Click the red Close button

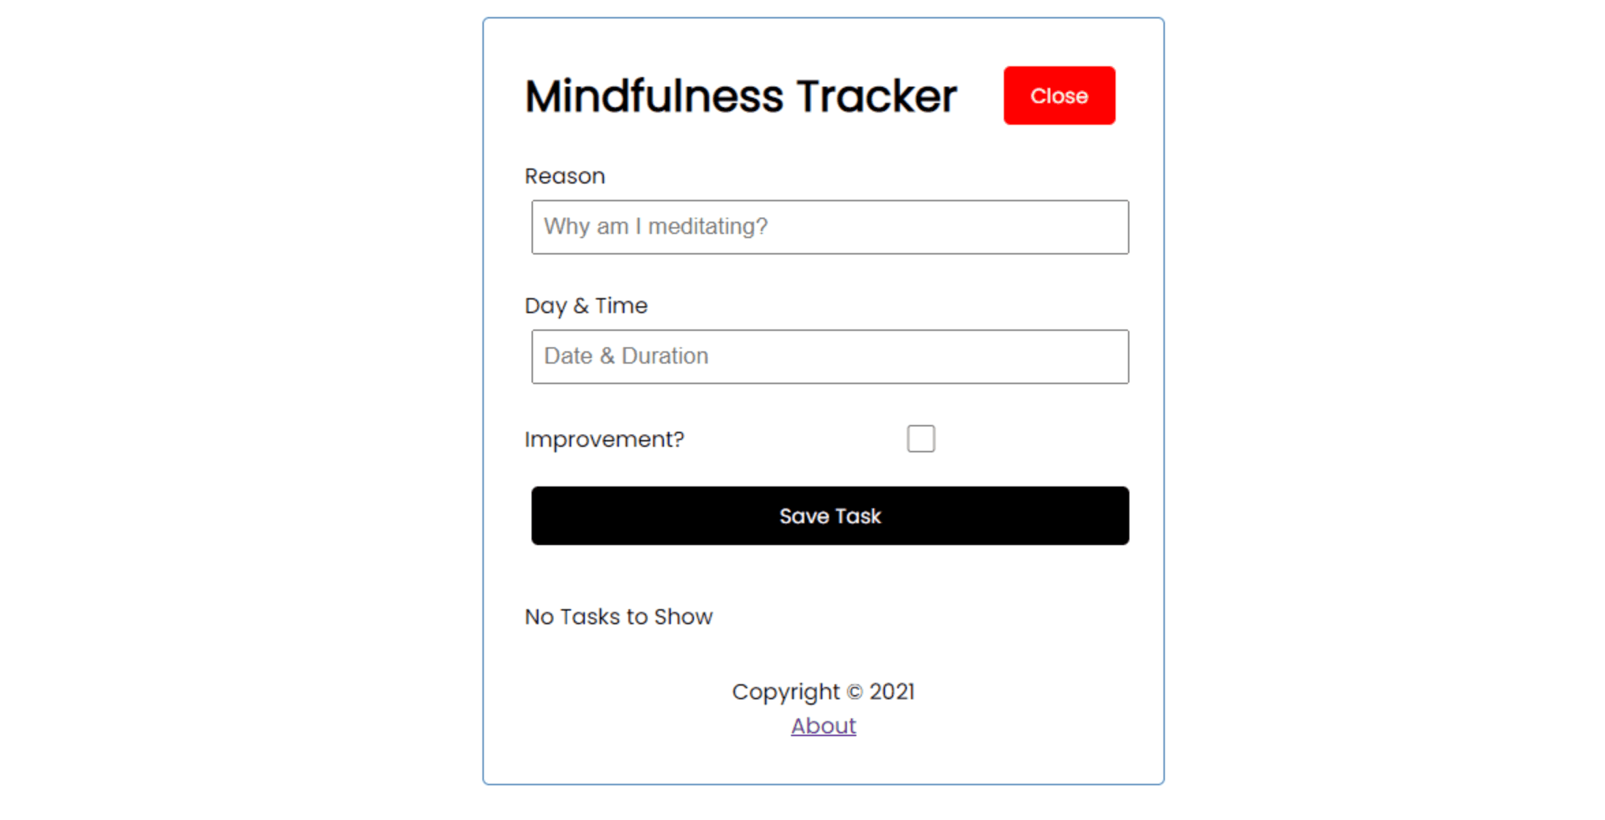coord(1058,96)
